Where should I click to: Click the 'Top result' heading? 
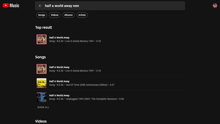[44, 27]
